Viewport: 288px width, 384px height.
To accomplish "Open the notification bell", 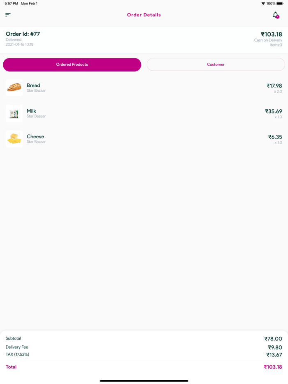I will click(275, 15).
